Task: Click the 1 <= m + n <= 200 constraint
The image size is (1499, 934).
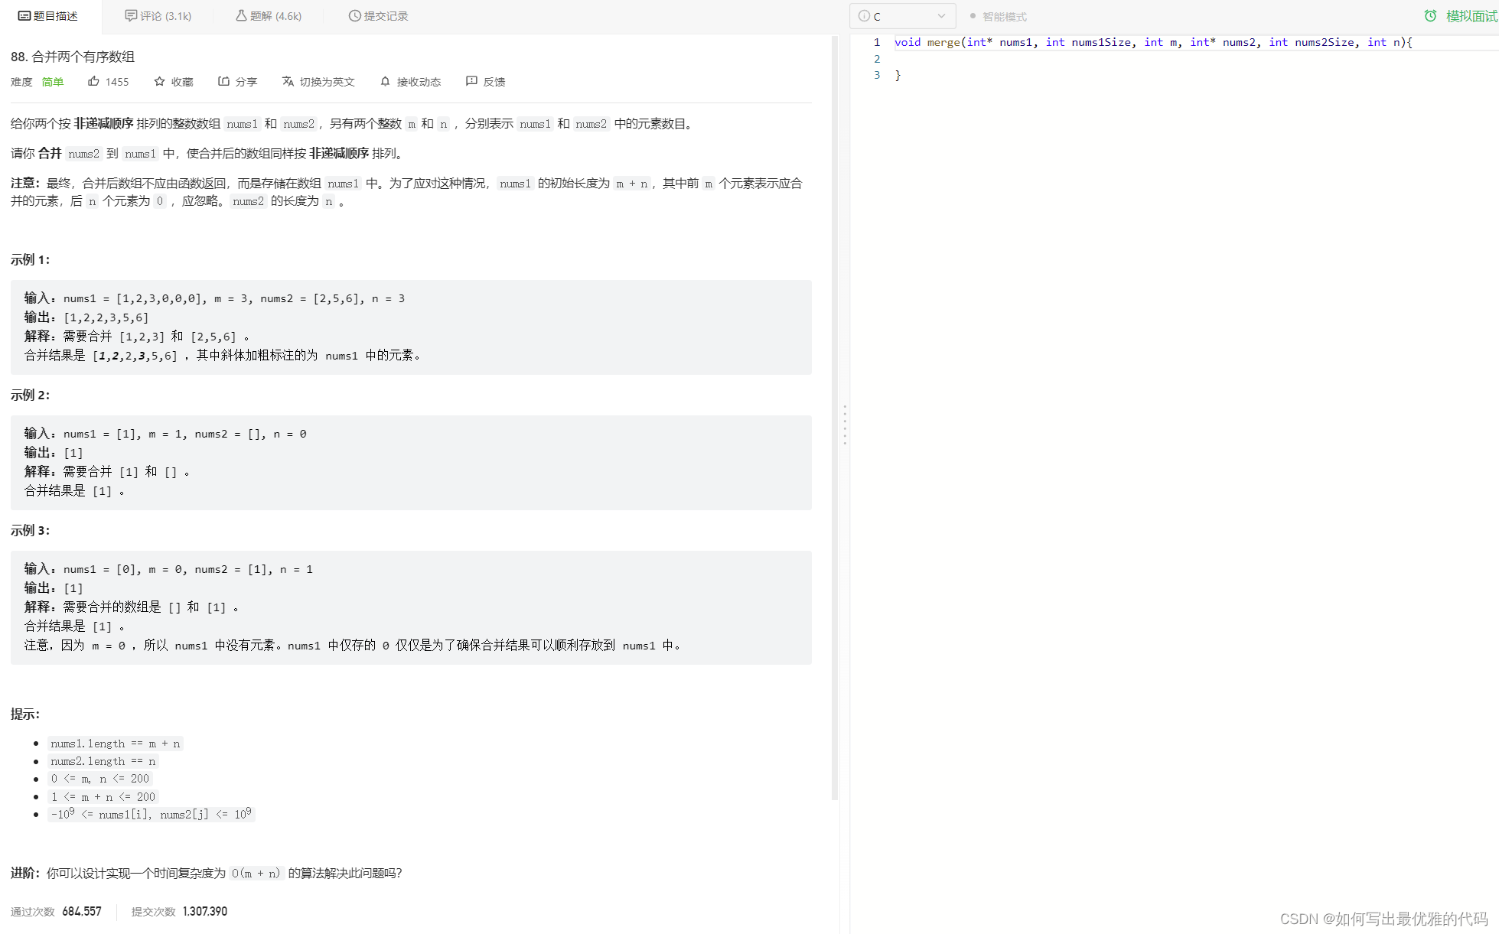Action: coord(103,797)
